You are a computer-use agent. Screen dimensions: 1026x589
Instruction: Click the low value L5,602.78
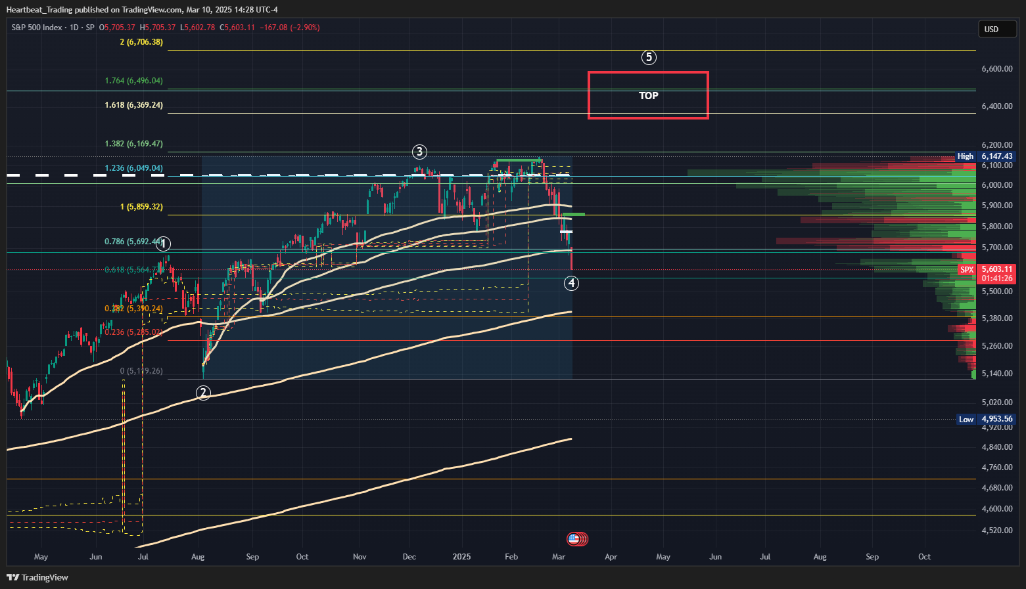point(197,28)
